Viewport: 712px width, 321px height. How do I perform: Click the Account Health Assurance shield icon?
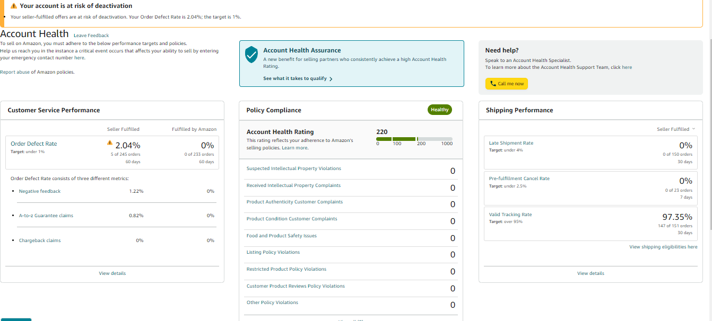pyautogui.click(x=251, y=54)
